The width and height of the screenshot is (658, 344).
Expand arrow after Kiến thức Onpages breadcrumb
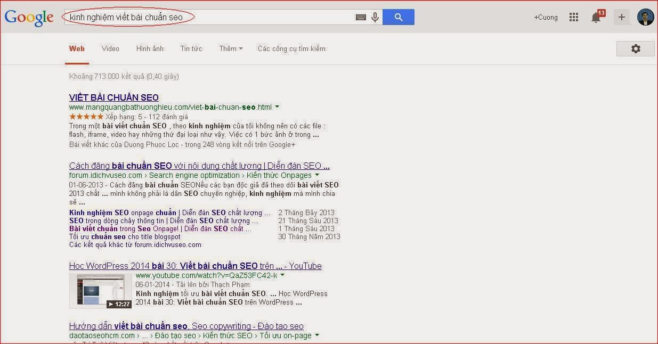[x=317, y=175]
